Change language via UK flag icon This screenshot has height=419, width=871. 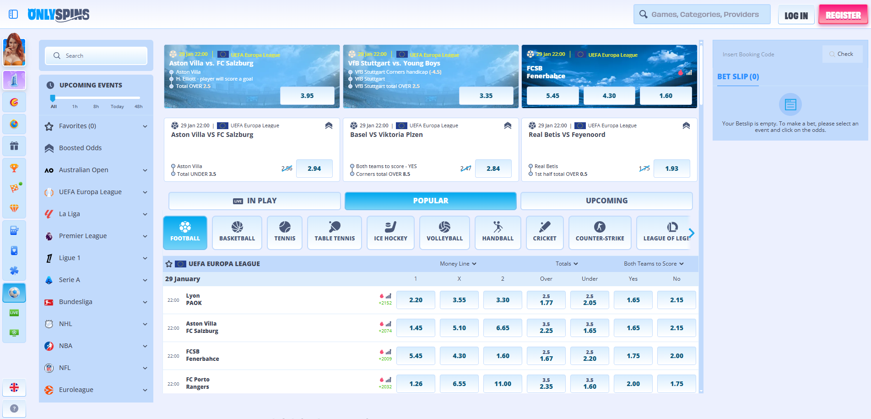[x=14, y=387]
